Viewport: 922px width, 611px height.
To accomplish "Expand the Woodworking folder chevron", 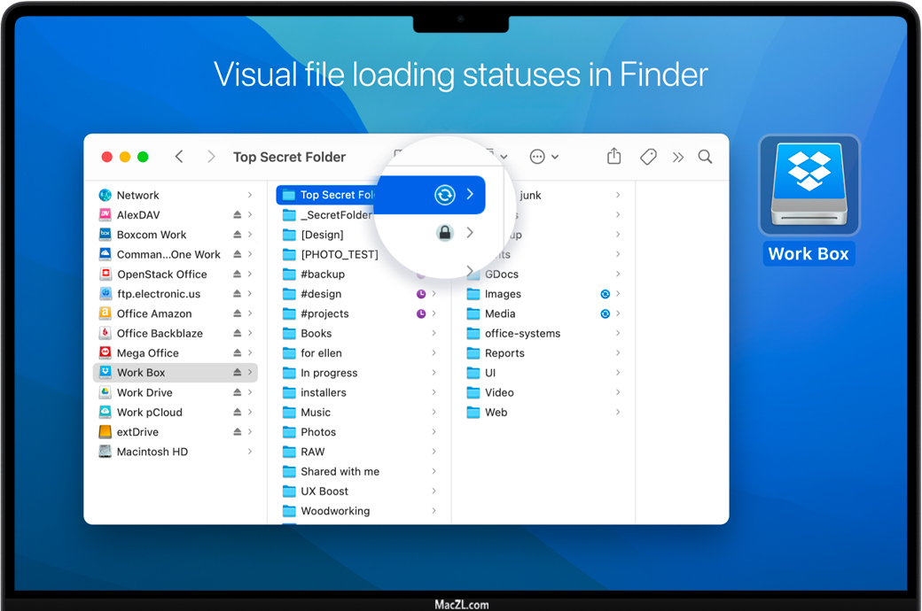I will pyautogui.click(x=434, y=511).
